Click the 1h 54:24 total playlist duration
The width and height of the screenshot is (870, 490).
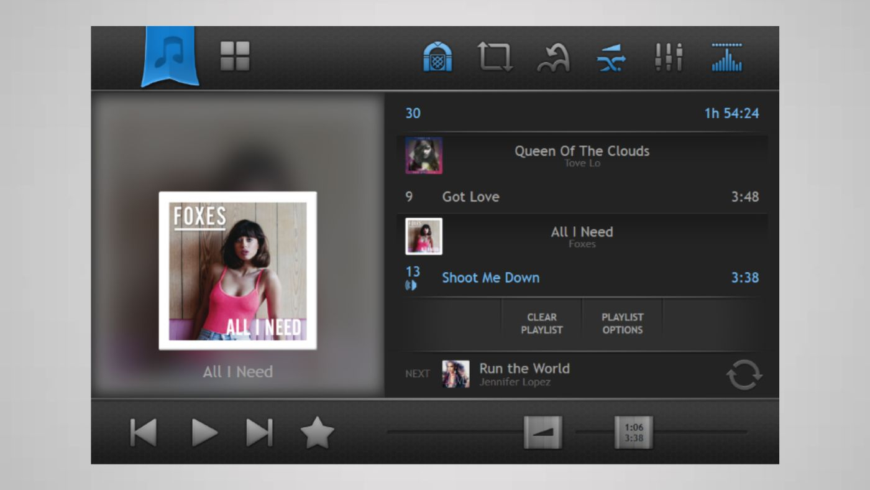point(731,113)
